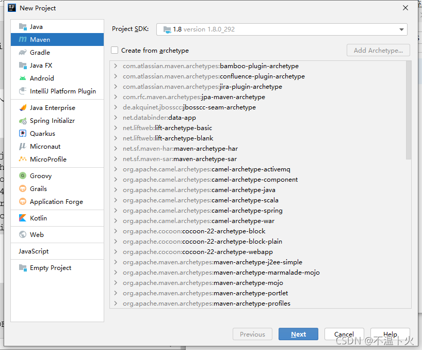
Task: Click the IntelliJ IDEA logo in title bar
Action: tap(12, 8)
